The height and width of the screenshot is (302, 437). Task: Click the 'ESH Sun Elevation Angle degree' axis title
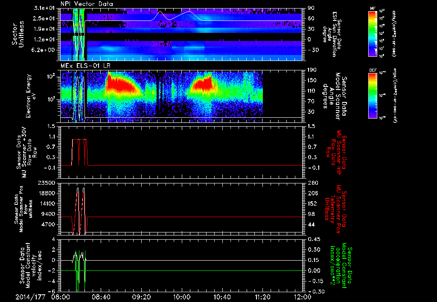coord(331,34)
